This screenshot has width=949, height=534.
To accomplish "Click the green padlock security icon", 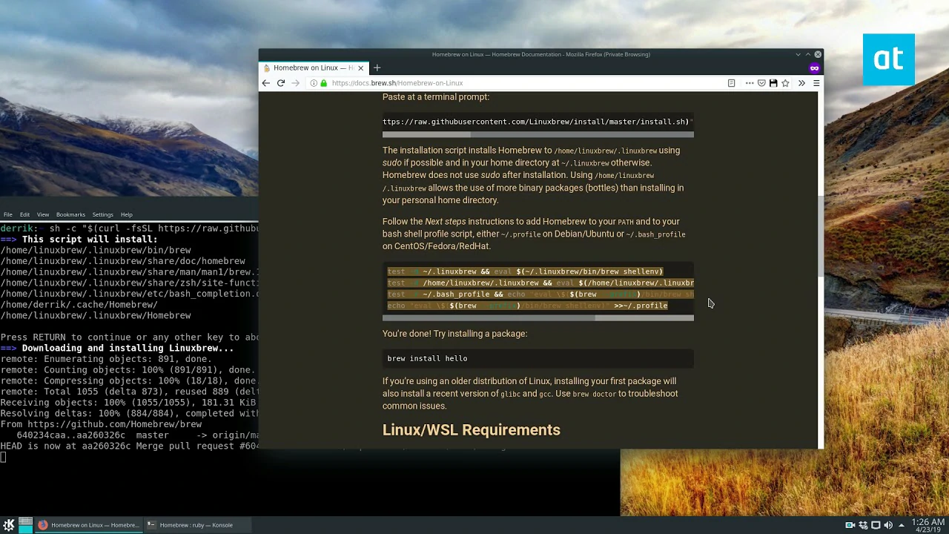I will (323, 83).
